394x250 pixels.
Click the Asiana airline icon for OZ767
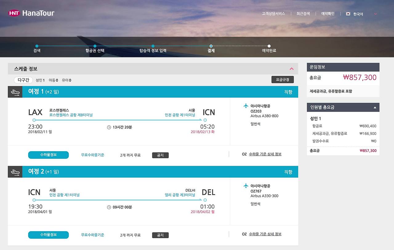(246, 186)
